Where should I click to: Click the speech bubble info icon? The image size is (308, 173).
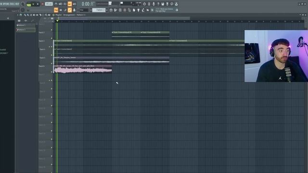172,4
